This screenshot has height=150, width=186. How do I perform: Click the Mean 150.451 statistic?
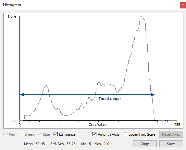tap(35, 144)
